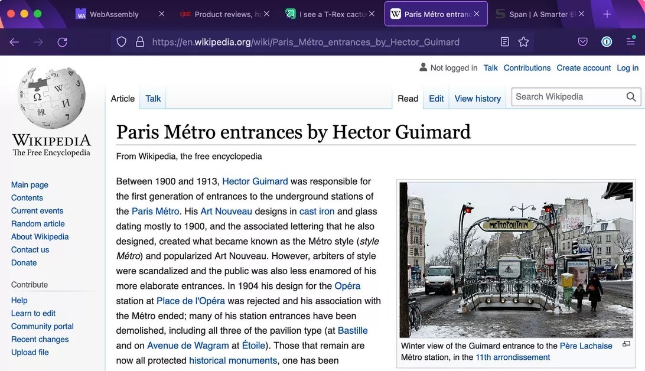
Task: Open the 1Password extension icon
Action: pyautogui.click(x=607, y=41)
